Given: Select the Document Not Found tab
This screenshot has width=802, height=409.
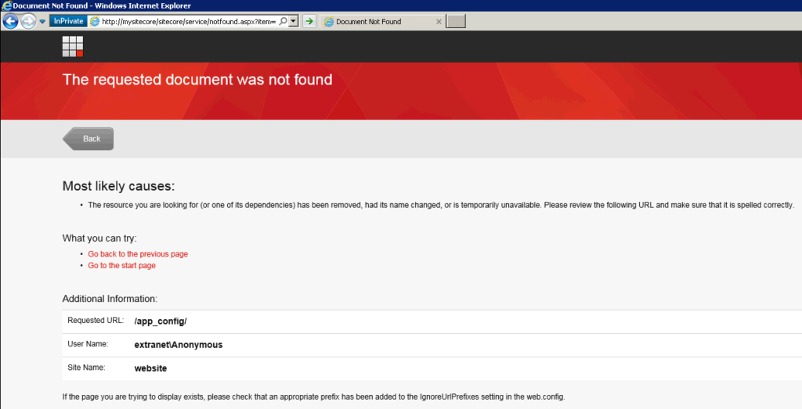Looking at the screenshot, I should coord(382,21).
